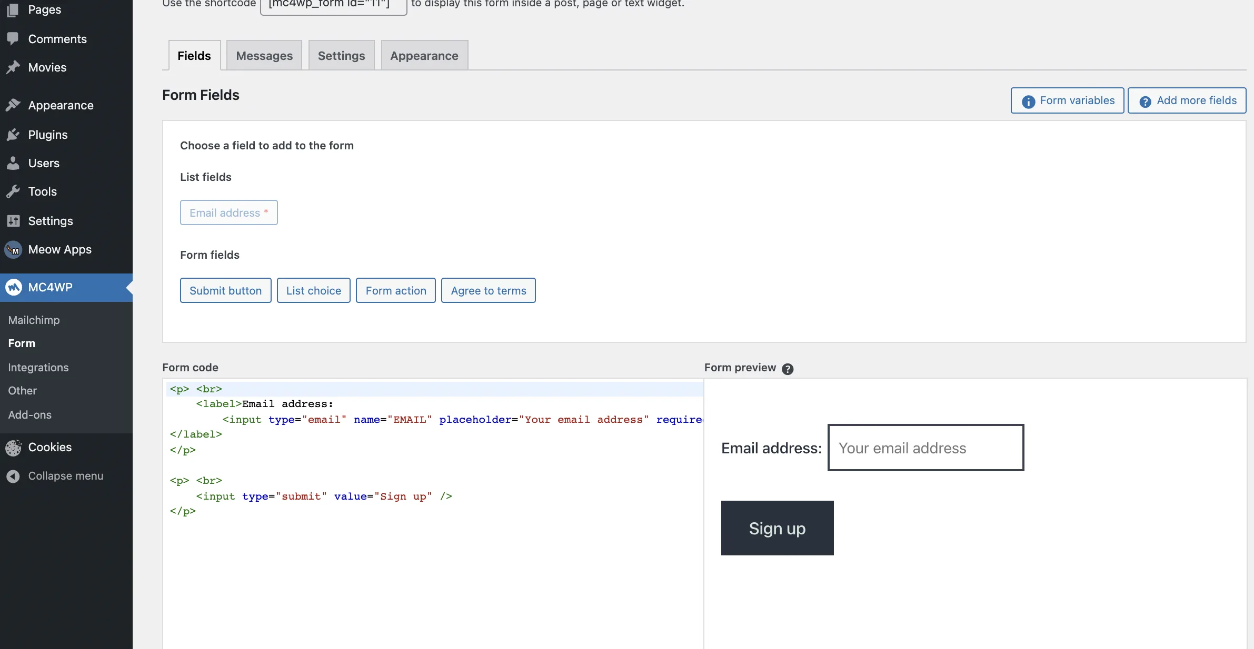Click the Users person icon

(13, 163)
